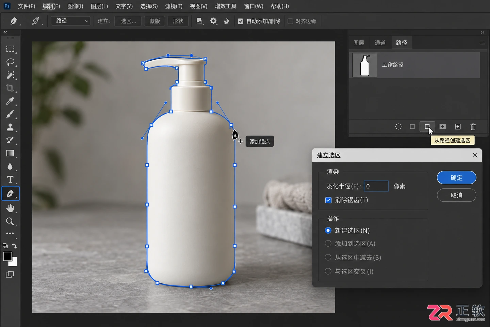
Task: Click the 确定 button
Action: click(457, 177)
